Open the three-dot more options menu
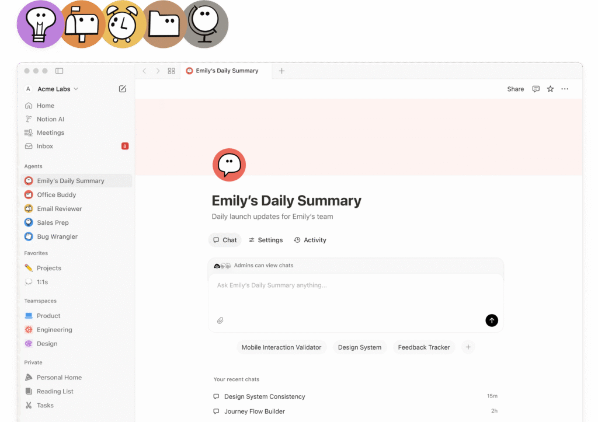The height and width of the screenshot is (422, 598). [x=565, y=89]
